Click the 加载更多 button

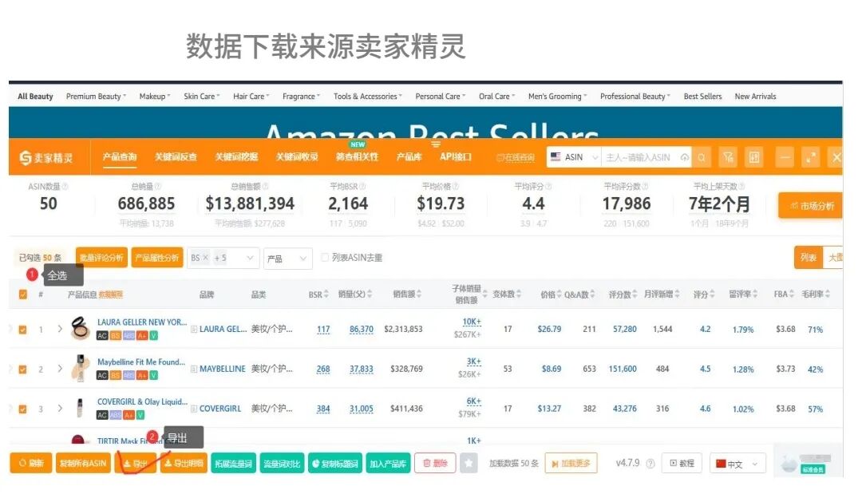coord(571,464)
